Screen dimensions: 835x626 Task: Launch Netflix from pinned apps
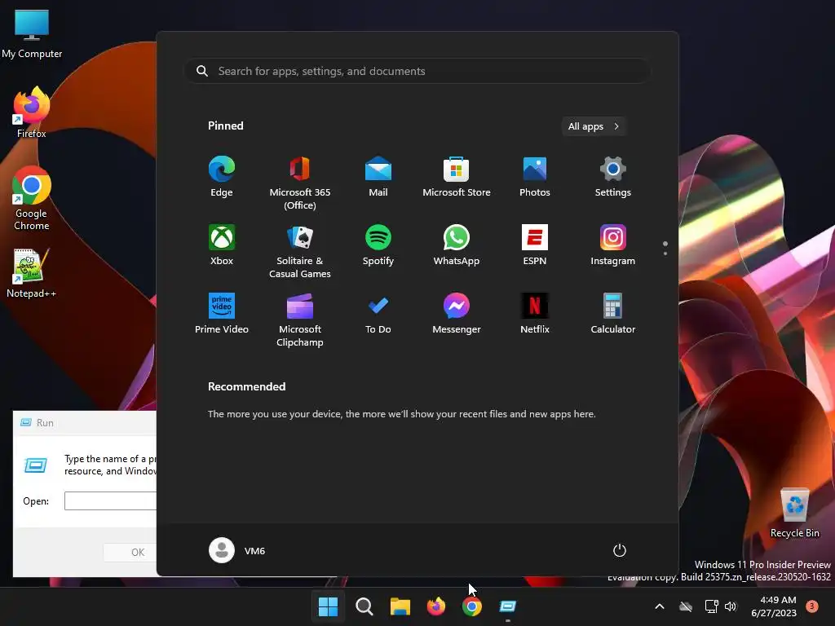coord(535,314)
